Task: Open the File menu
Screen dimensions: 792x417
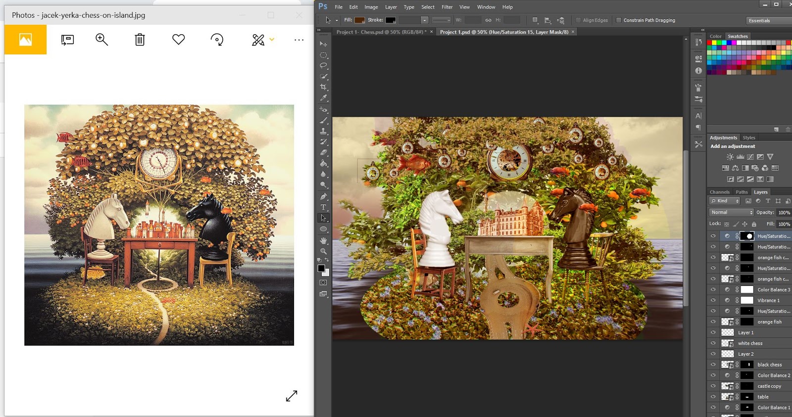Action: click(339, 7)
